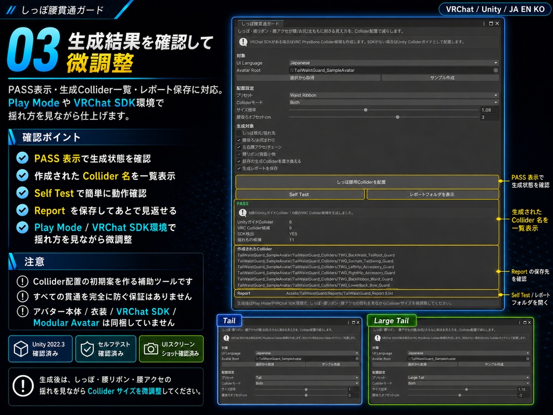
Task: Open the kebab menu of the main しっぽ腰貫通ガード window
Action: (x=484, y=24)
